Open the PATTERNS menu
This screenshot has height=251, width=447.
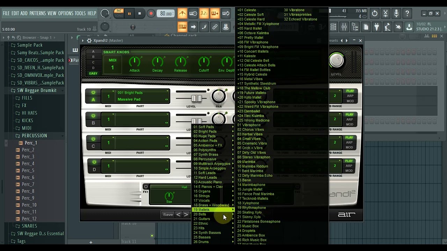coord(37,14)
